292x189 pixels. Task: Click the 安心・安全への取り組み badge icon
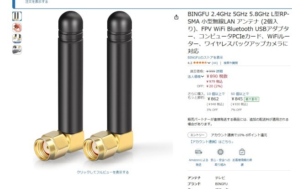(220, 152)
